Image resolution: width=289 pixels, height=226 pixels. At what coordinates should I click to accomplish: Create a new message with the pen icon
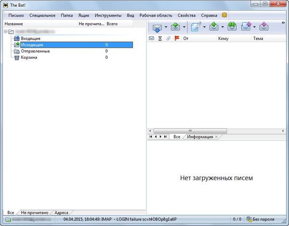(196, 27)
